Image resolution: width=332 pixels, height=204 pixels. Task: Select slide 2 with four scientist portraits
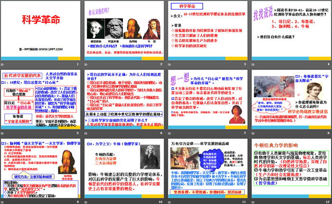[124, 31]
